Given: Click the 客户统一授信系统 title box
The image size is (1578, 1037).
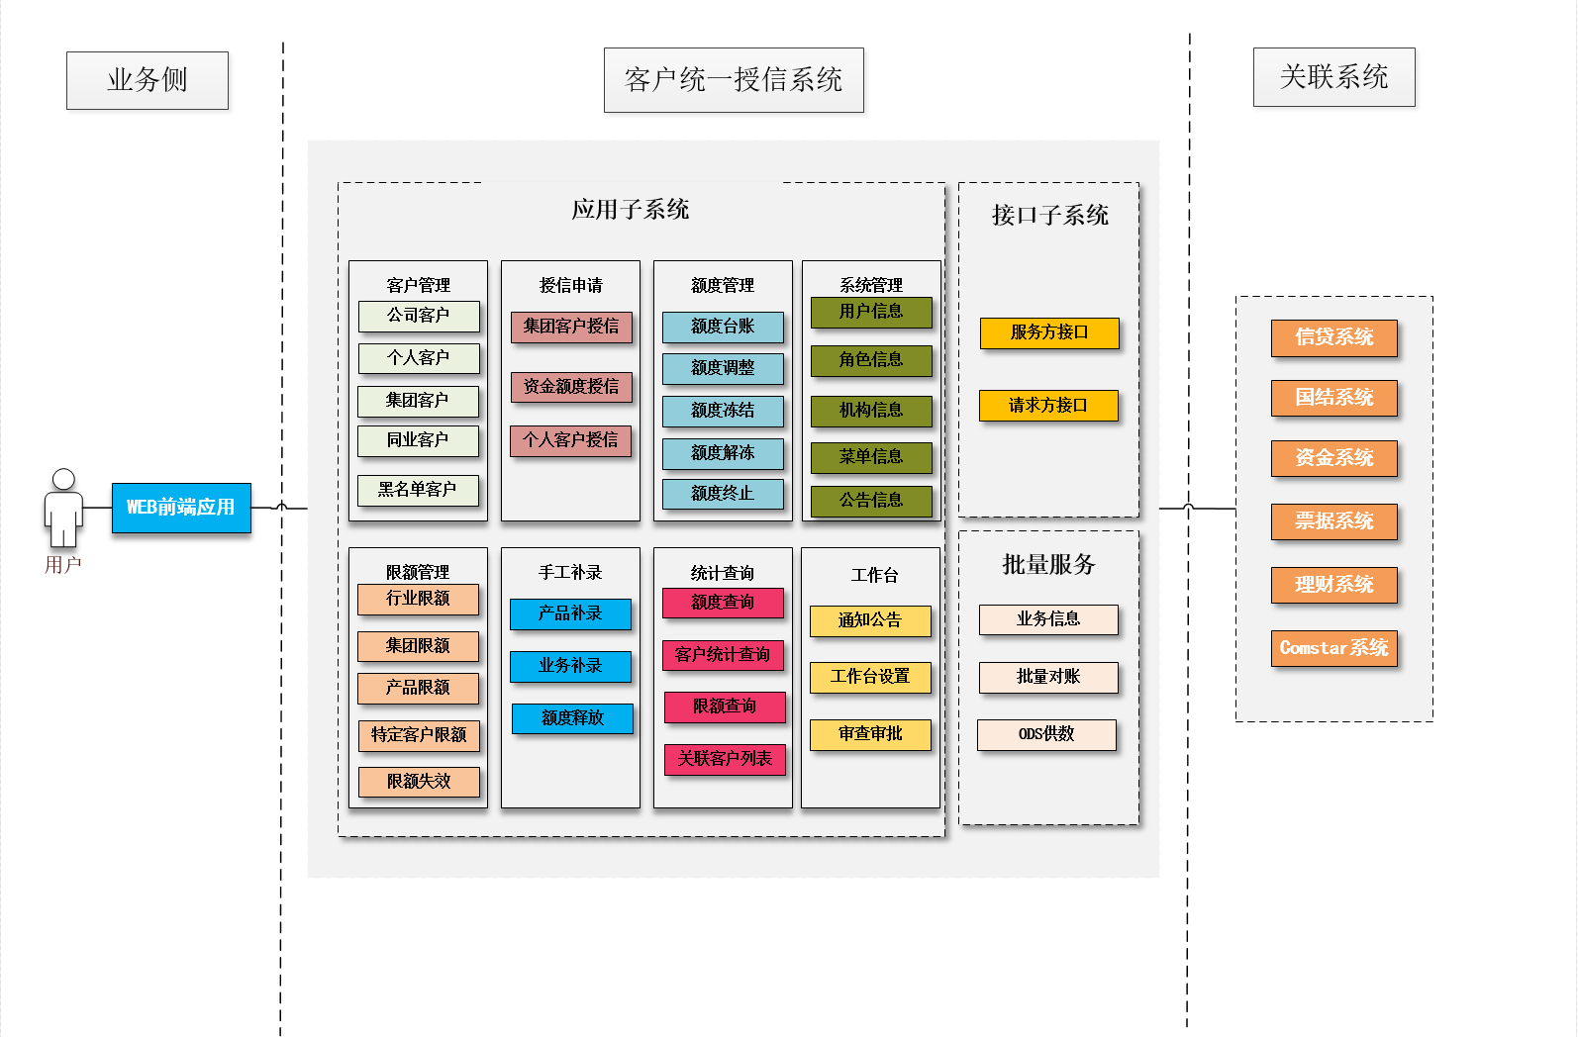Looking at the screenshot, I should [x=734, y=80].
